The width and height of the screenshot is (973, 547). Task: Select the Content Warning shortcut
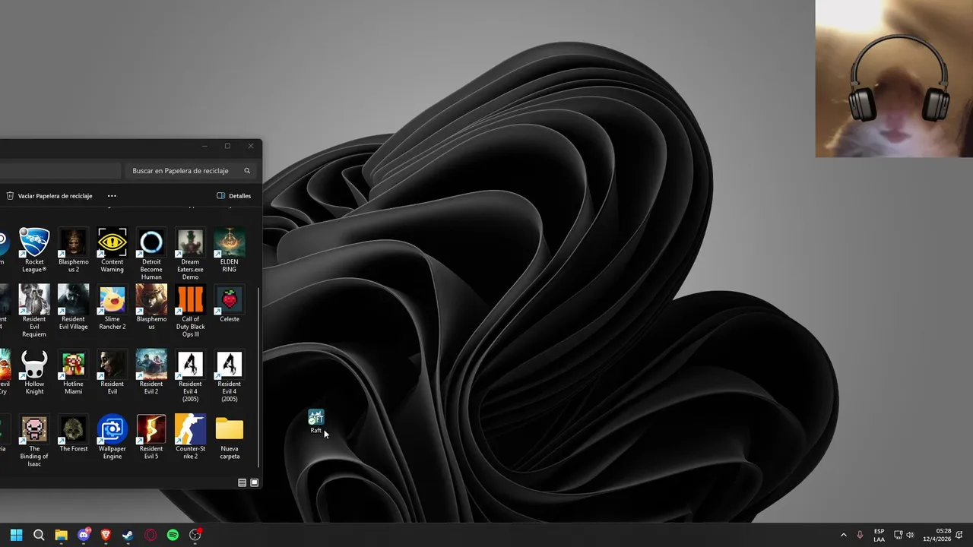[113, 251]
